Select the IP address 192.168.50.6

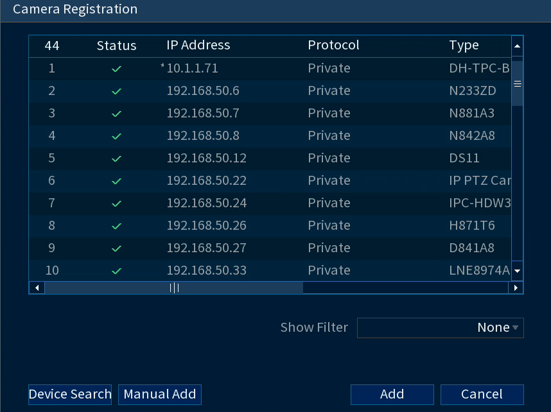coord(203,90)
